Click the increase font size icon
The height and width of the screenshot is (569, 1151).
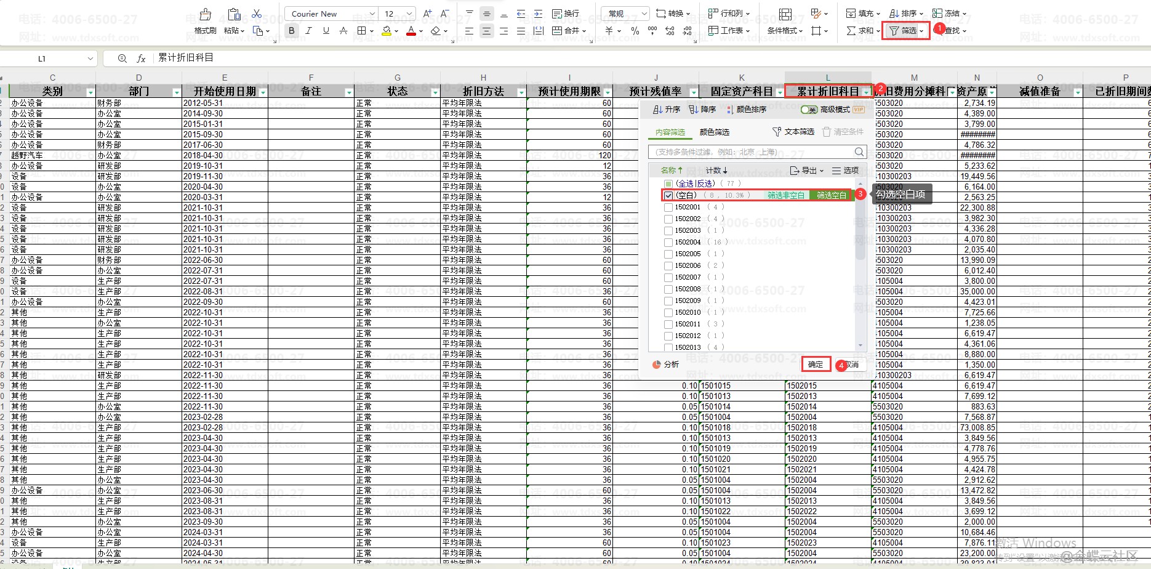tap(427, 14)
